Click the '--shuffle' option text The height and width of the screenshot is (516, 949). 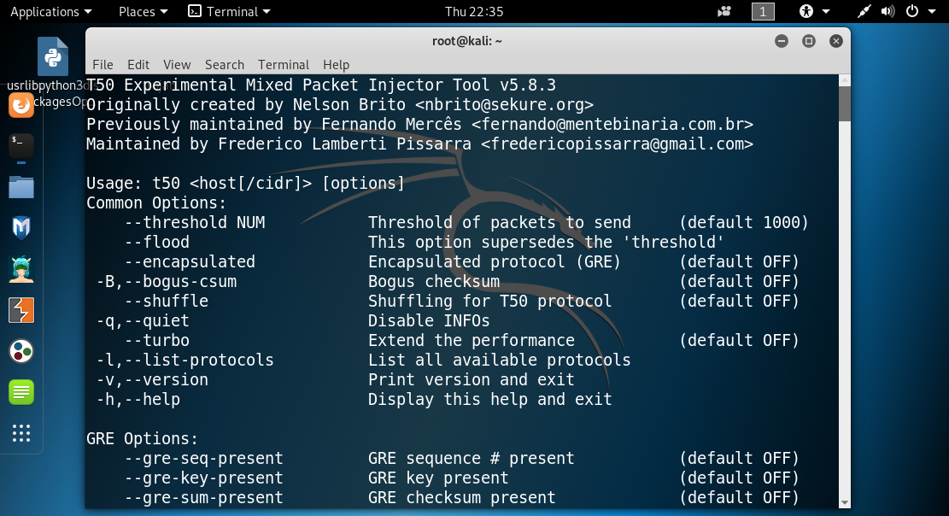coord(167,301)
